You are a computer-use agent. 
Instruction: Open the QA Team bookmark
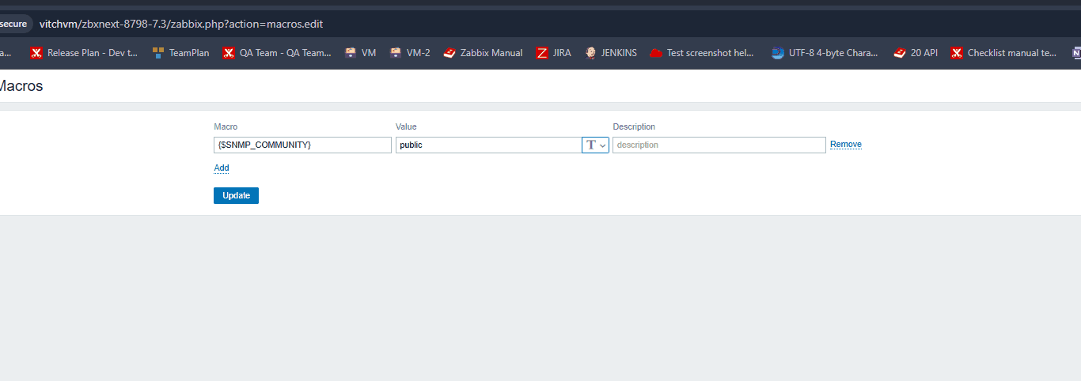277,53
